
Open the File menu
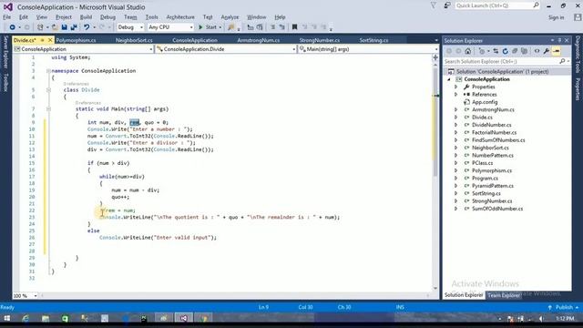tap(6, 17)
